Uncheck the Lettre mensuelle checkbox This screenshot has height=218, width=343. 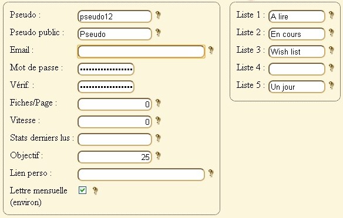pos(82,190)
